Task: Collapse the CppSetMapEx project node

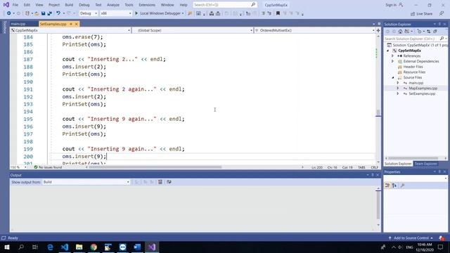Action: [387, 51]
